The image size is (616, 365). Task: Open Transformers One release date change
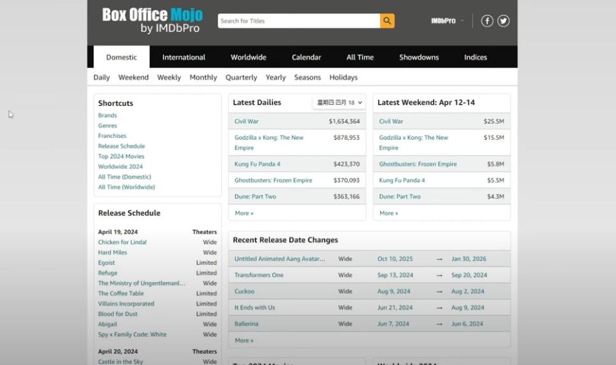259,275
